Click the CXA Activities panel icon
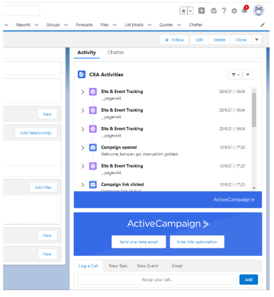Screen dimensions: 274x297 tap(81, 74)
